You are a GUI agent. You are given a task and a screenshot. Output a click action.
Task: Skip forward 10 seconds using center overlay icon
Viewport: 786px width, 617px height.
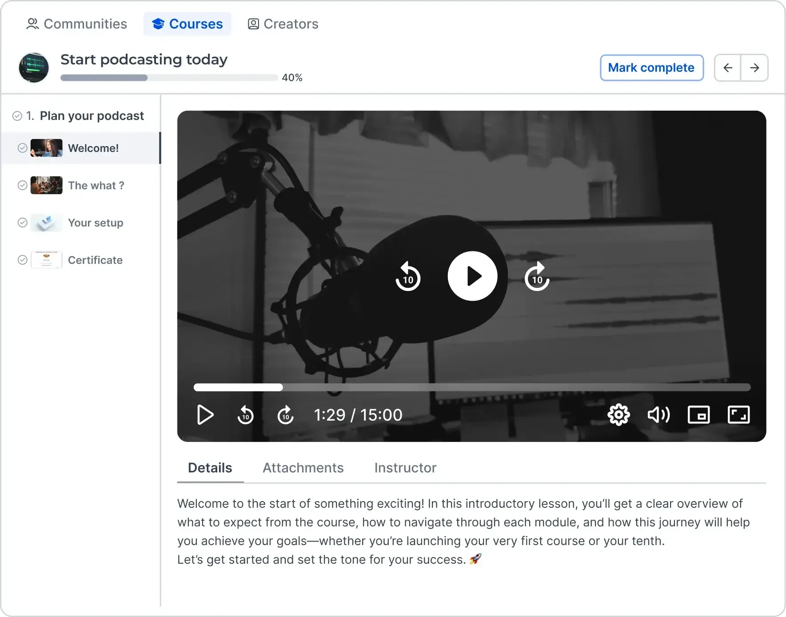pyautogui.click(x=537, y=276)
